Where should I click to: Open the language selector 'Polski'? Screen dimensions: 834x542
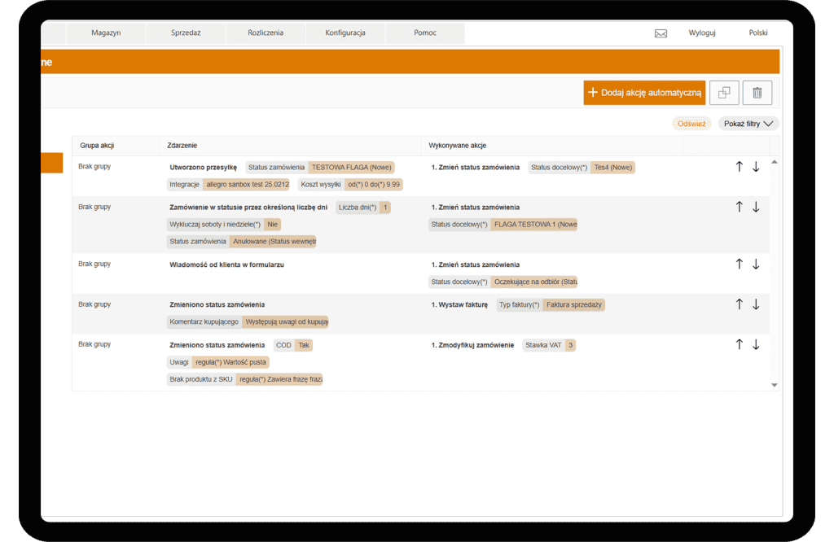(757, 33)
